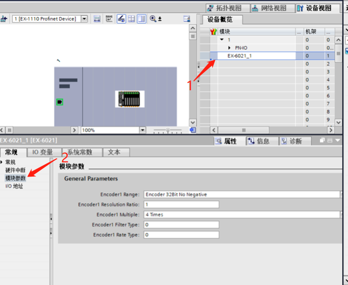Switch to the IO 变量 tab
This screenshot has height=285, width=348.
[44, 152]
